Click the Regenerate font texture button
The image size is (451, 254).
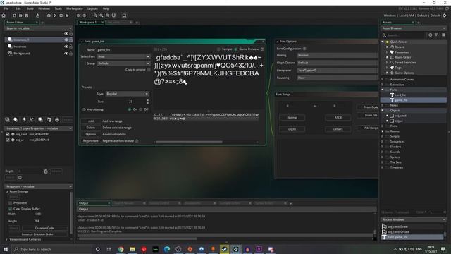91,141
